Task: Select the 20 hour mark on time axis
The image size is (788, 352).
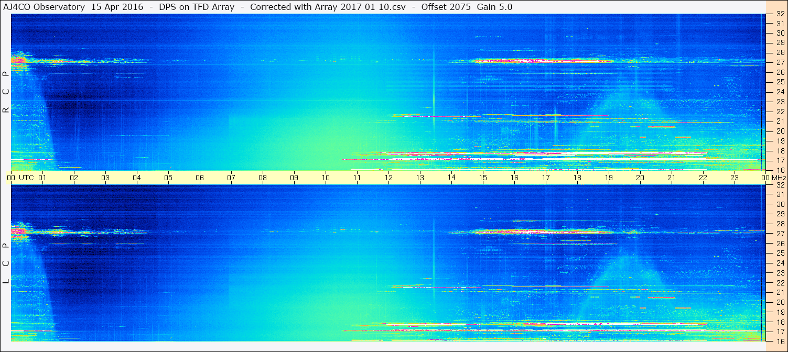Action: (640, 178)
